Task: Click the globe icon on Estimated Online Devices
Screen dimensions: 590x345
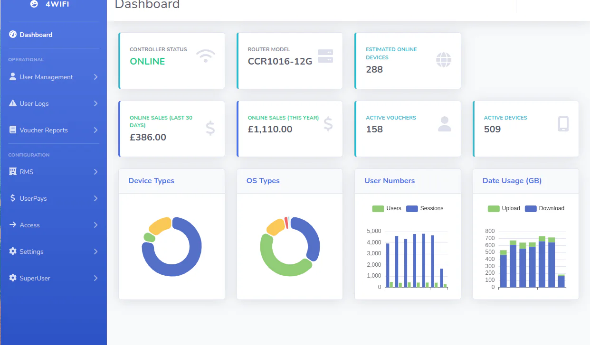Action: tap(444, 60)
